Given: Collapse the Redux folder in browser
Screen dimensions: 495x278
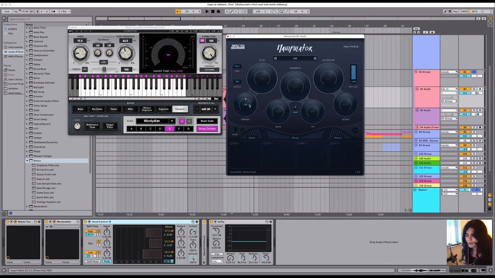Looking at the screenshot, I should (x=27, y=161).
